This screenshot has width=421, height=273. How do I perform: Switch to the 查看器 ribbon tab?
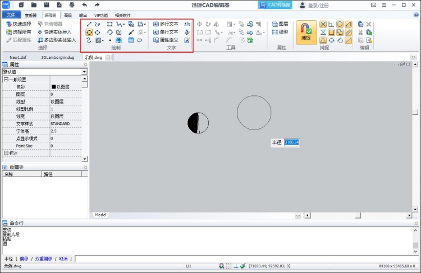(31, 15)
